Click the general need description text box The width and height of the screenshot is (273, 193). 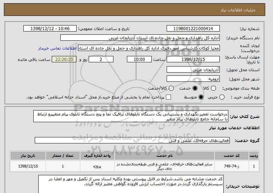pos(131,116)
